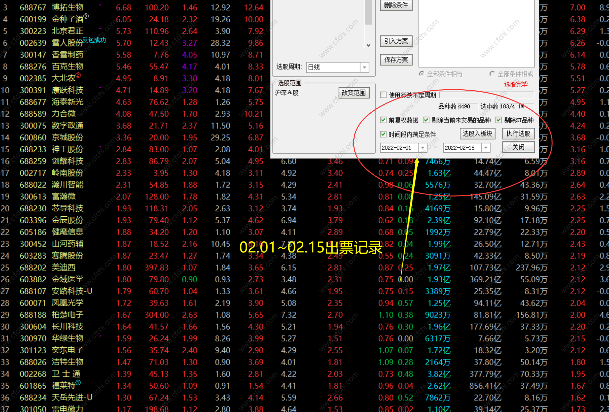
Task: Select stock row 301123 奕东电子
Action: (x=51, y=350)
